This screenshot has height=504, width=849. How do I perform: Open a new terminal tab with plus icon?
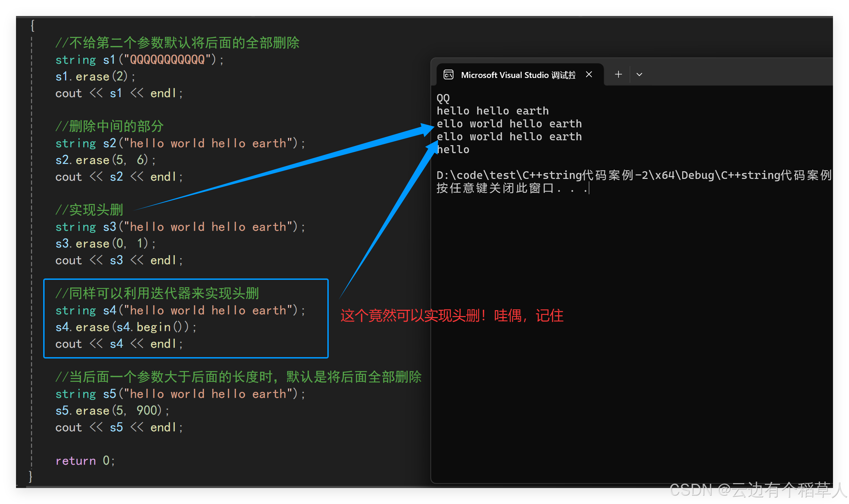pyautogui.click(x=618, y=74)
